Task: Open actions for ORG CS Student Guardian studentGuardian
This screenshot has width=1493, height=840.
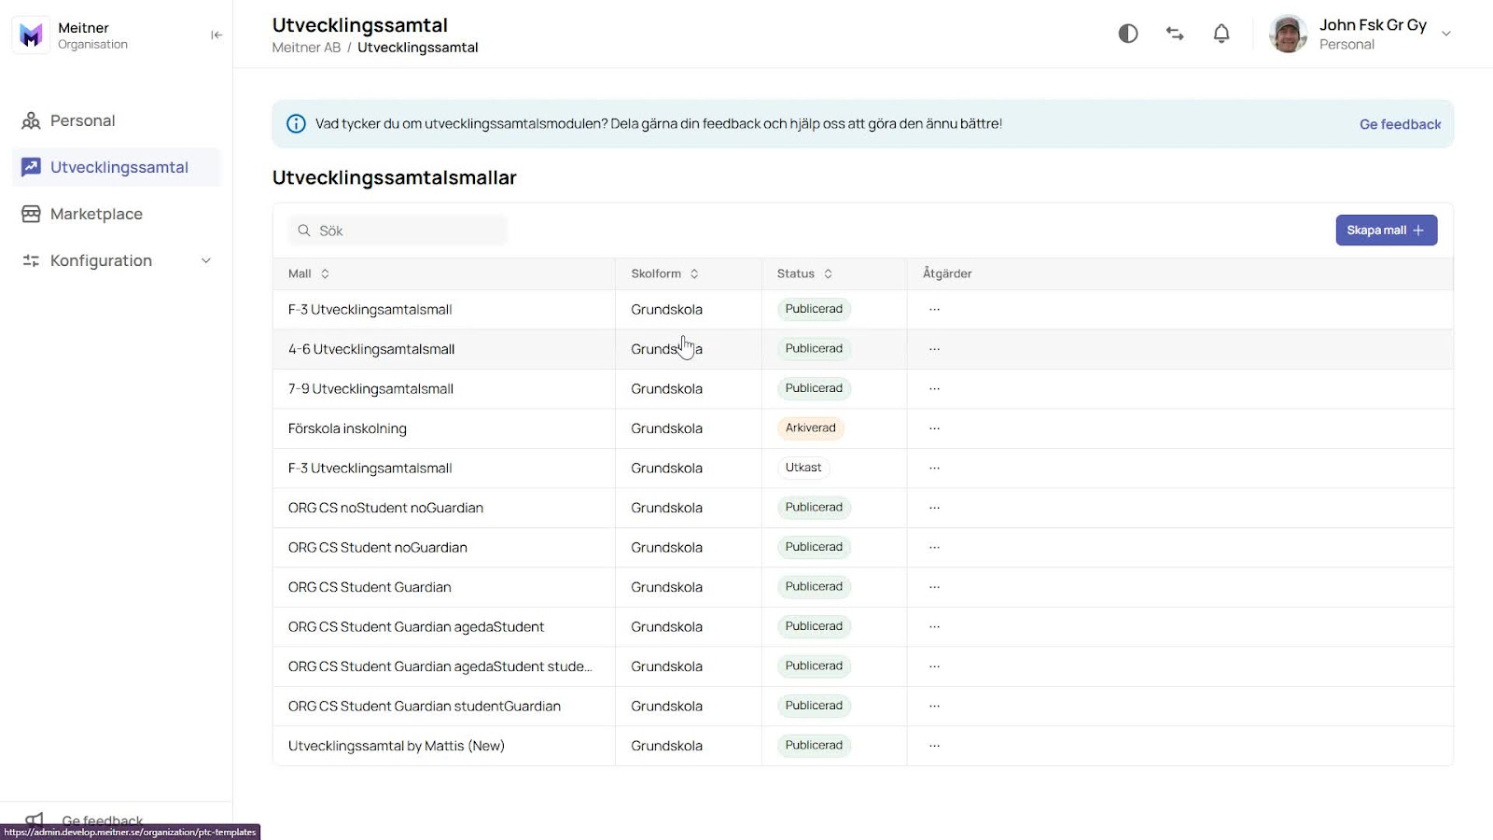Action: coord(934,706)
